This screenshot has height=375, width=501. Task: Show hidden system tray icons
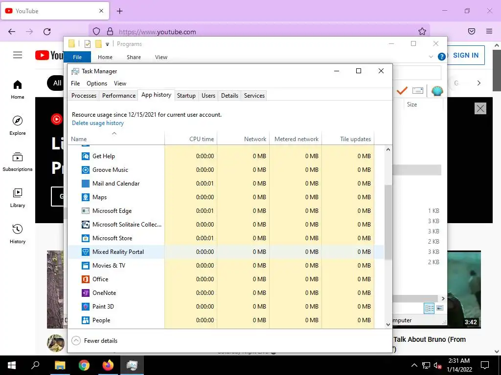point(414,365)
